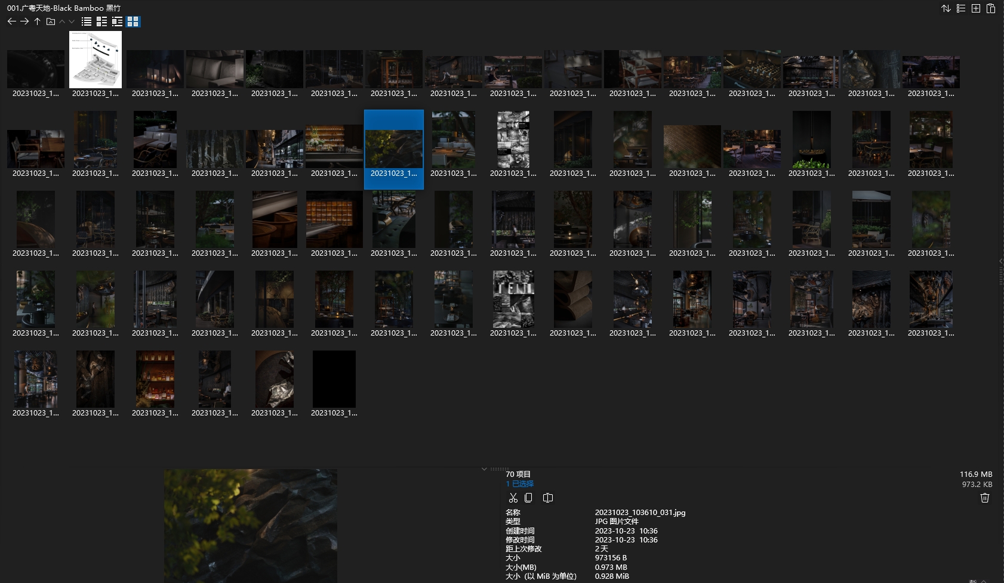Select the all-black image thumbnail in last row
This screenshot has width=1004, height=583.
coord(334,379)
